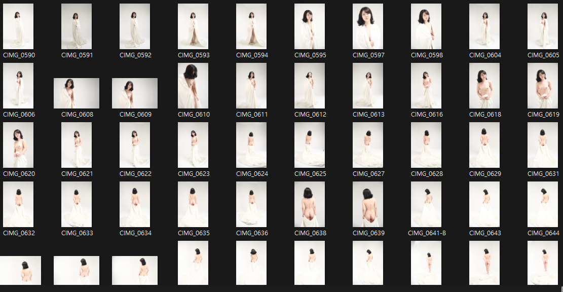
Task: Click the CIMG_0643 filename text
Action: [x=484, y=233]
